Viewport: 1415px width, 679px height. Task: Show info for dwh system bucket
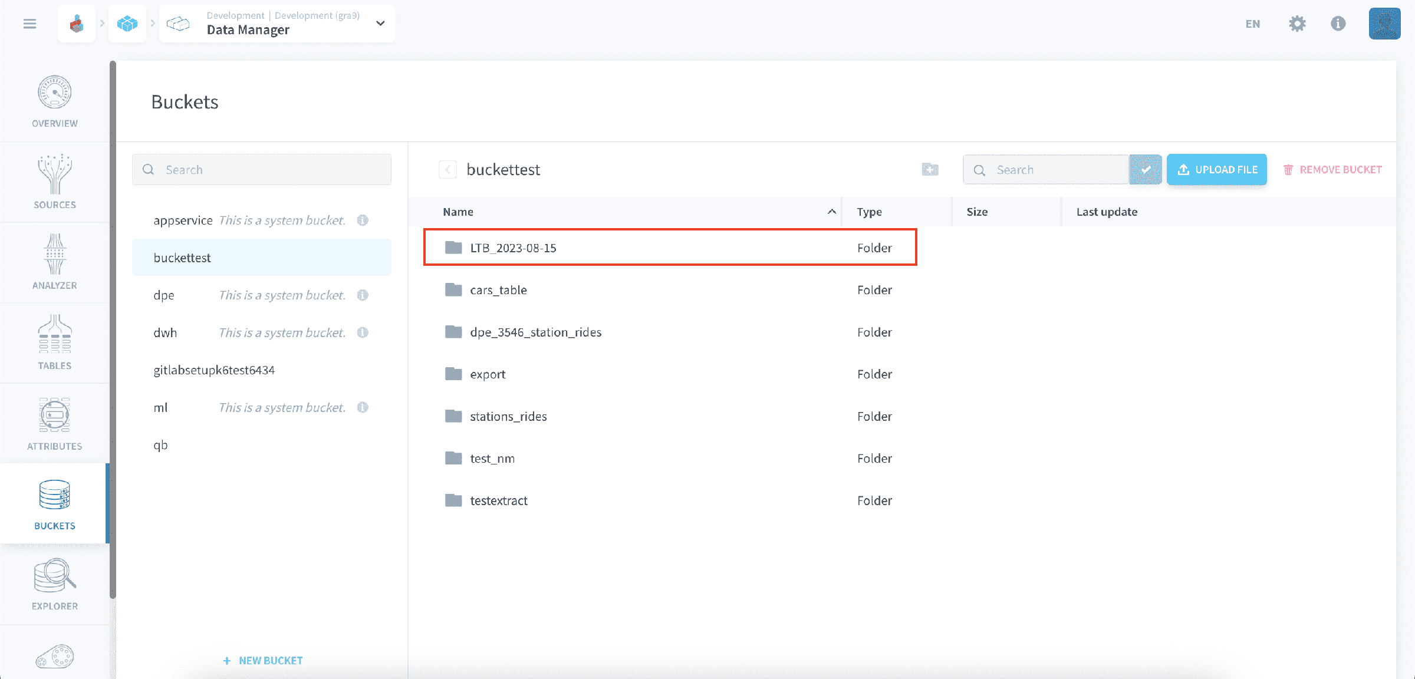(363, 332)
